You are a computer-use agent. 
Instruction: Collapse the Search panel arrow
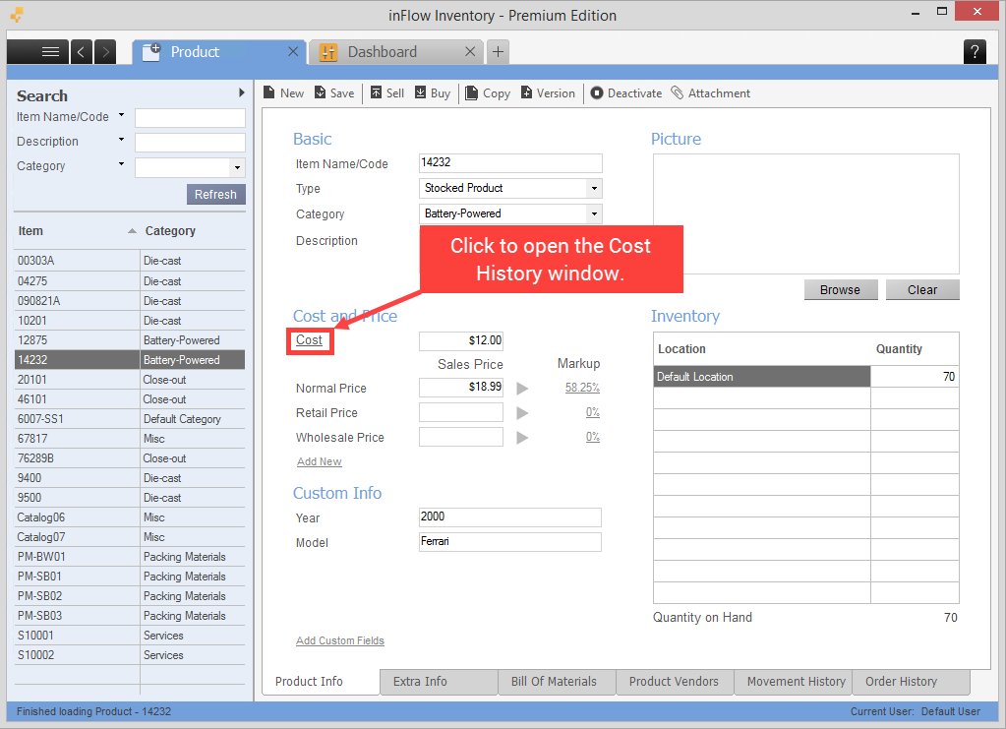pyautogui.click(x=241, y=92)
